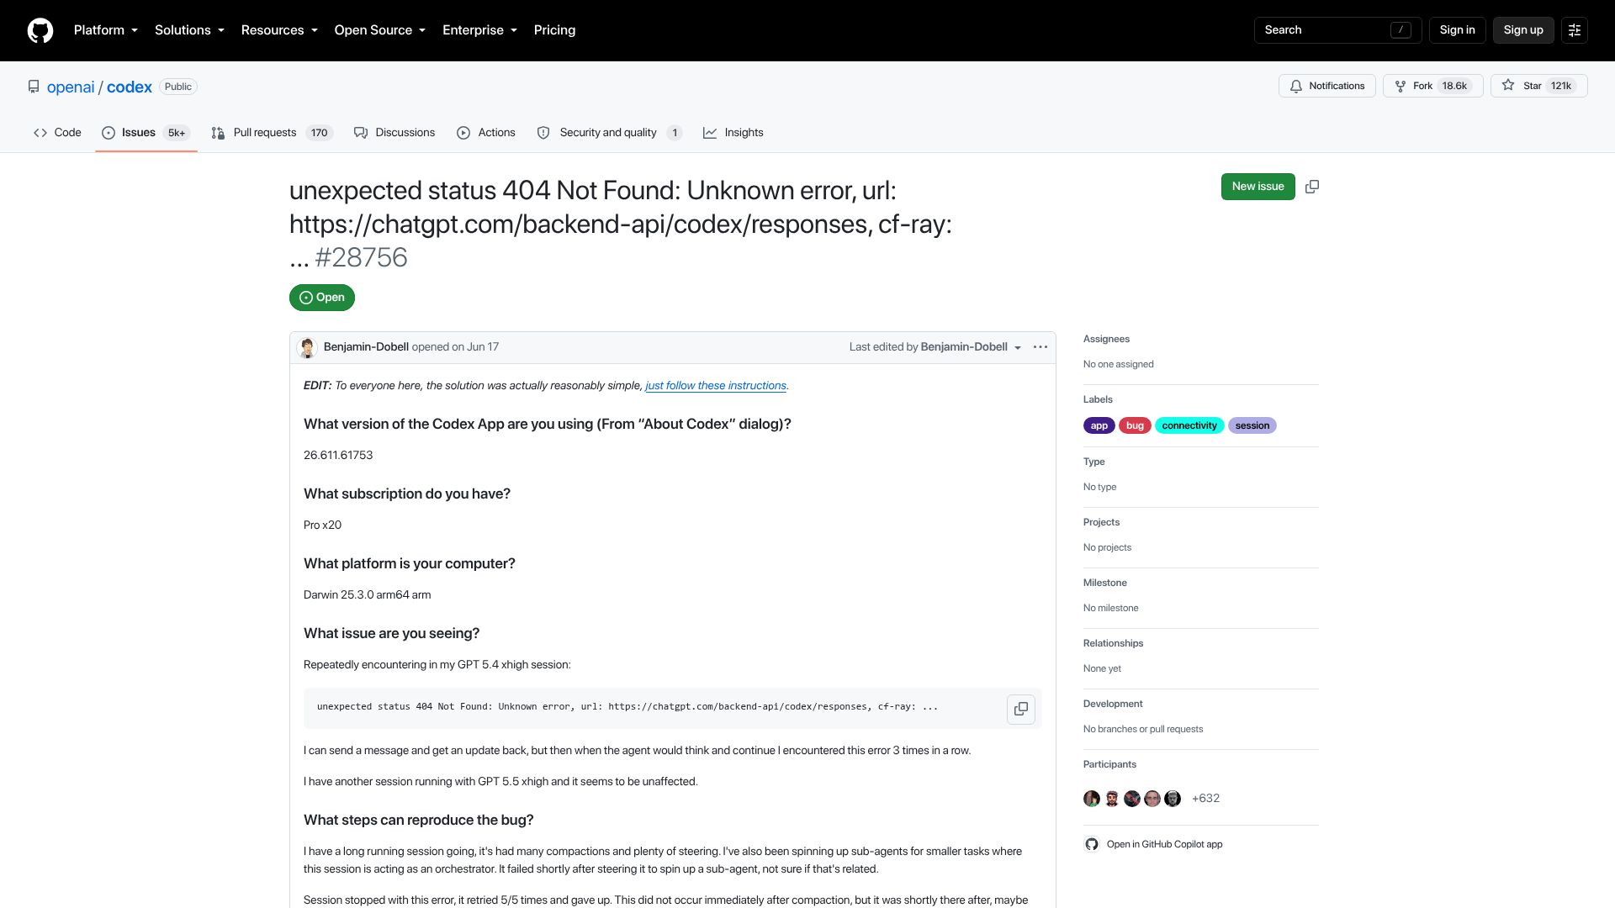Copy the error code block contents
The height and width of the screenshot is (908, 1615).
(x=1020, y=709)
